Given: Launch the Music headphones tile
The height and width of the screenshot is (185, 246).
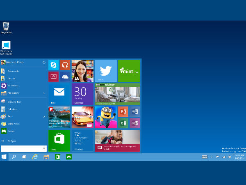Looking at the screenshot, I should 65,65.
